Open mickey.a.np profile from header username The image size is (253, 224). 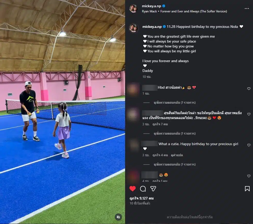[x=151, y=6]
